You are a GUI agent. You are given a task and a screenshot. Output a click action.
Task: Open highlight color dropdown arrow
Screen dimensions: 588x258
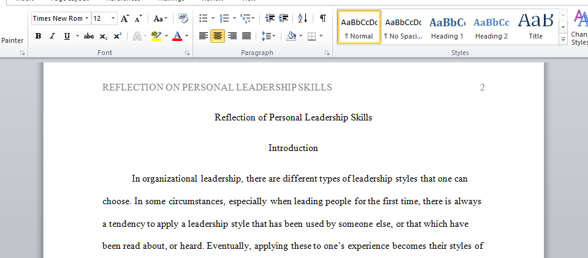pos(166,36)
